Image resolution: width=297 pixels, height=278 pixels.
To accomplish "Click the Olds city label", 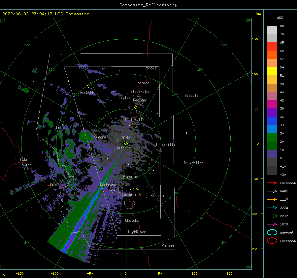I will [126, 138].
